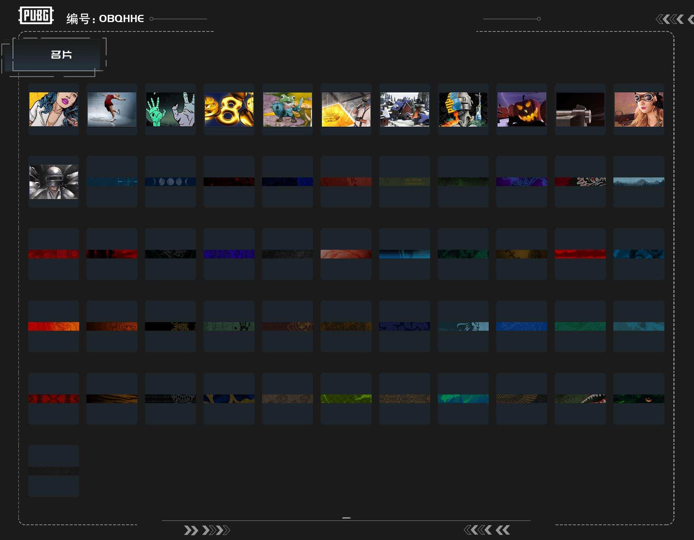
Task: Open the 名片 tab
Action: 56,55
